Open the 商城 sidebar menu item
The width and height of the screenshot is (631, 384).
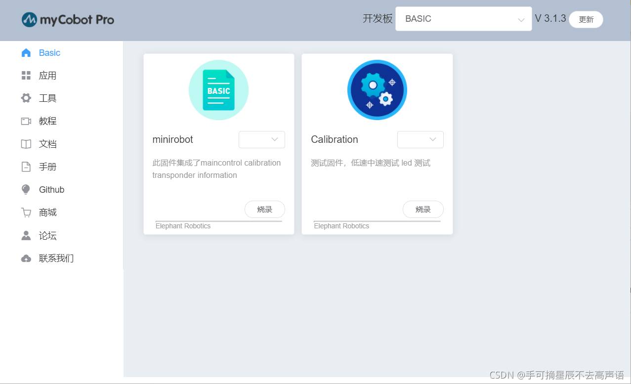click(x=62, y=213)
